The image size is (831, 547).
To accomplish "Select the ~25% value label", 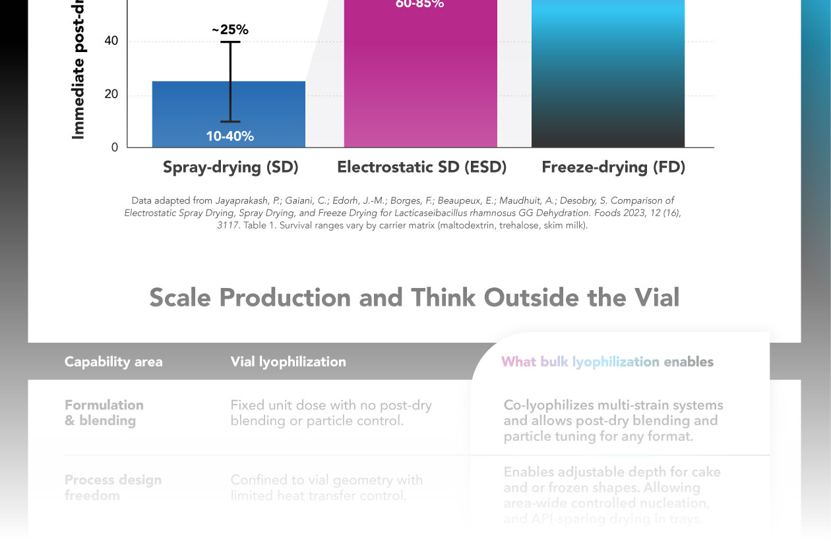I will click(x=230, y=30).
